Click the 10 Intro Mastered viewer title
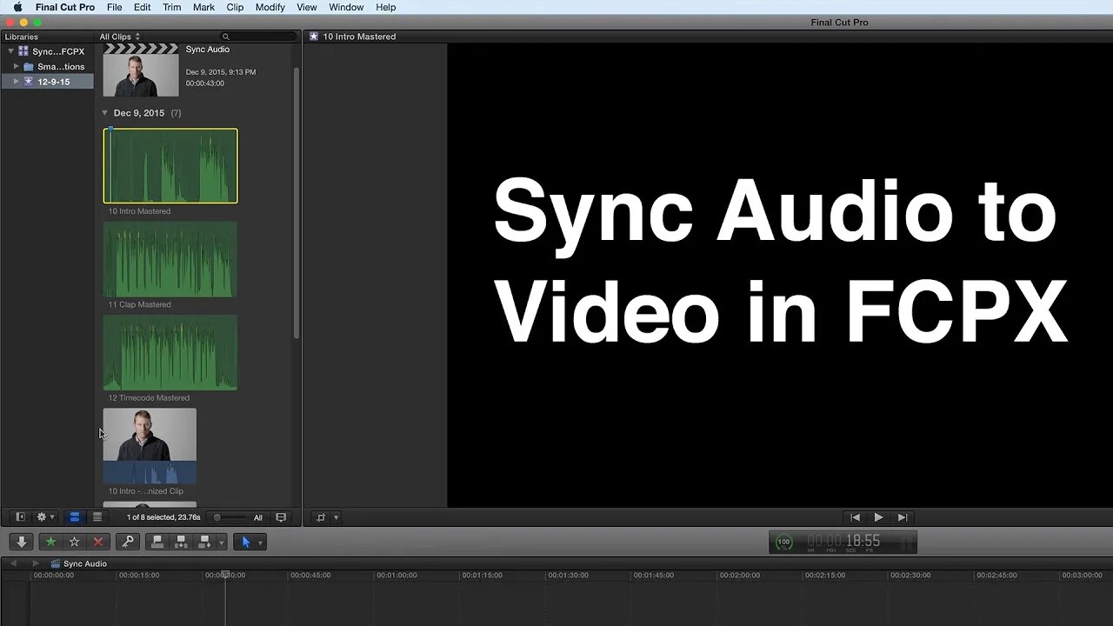The image size is (1113, 626). [x=359, y=37]
